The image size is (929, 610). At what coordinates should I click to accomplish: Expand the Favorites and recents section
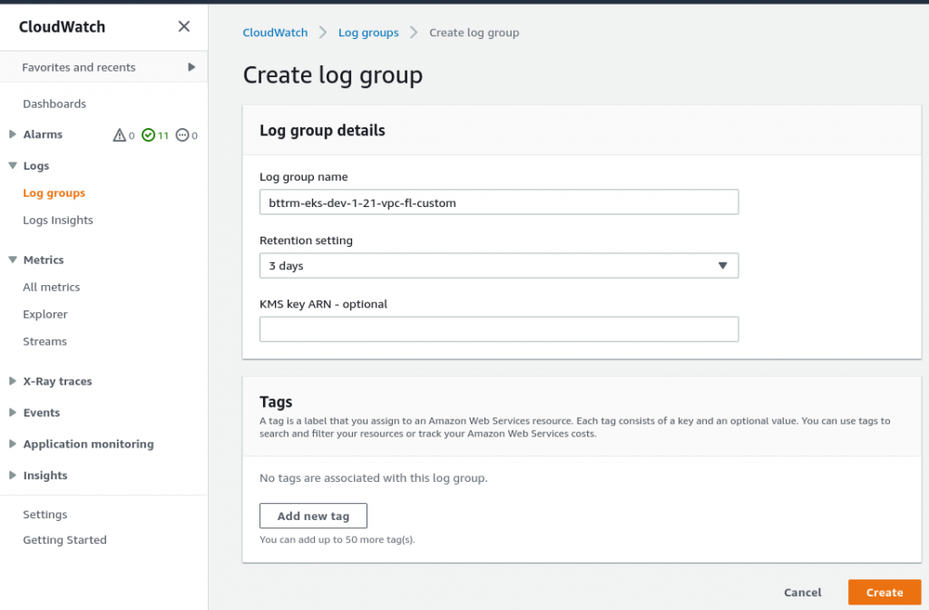(191, 66)
